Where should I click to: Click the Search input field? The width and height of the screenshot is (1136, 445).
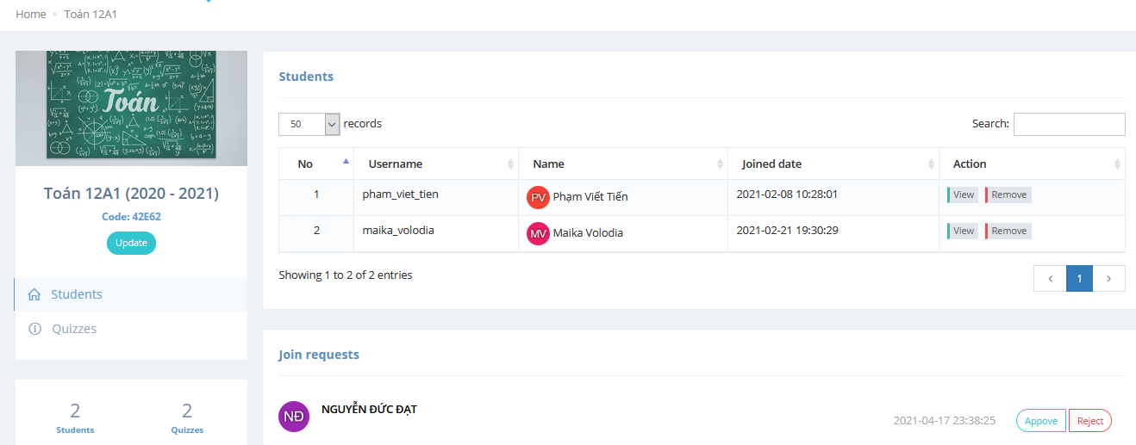[1069, 124]
